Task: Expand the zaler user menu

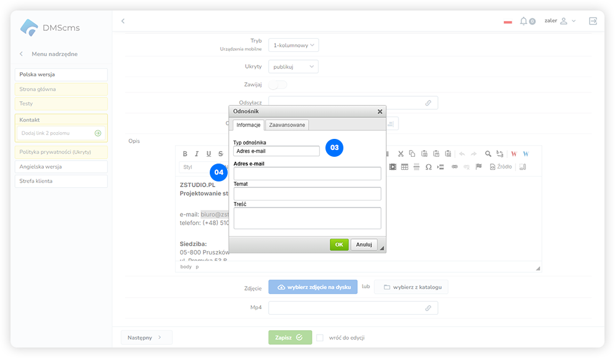Action: click(560, 21)
